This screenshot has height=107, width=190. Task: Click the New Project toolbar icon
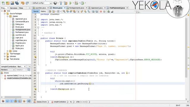pyautogui.click(x=8, y=3)
